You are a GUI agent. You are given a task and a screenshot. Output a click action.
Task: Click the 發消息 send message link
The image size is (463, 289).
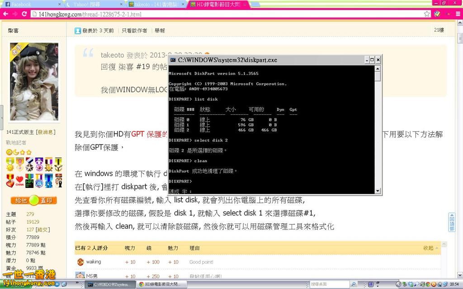point(46,132)
